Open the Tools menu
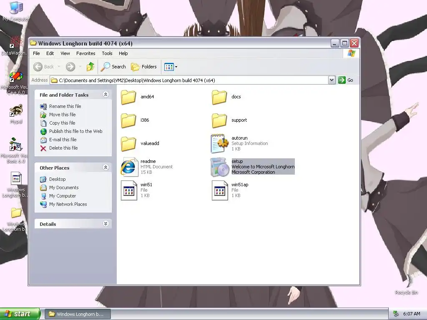The image size is (427, 320). (x=107, y=53)
